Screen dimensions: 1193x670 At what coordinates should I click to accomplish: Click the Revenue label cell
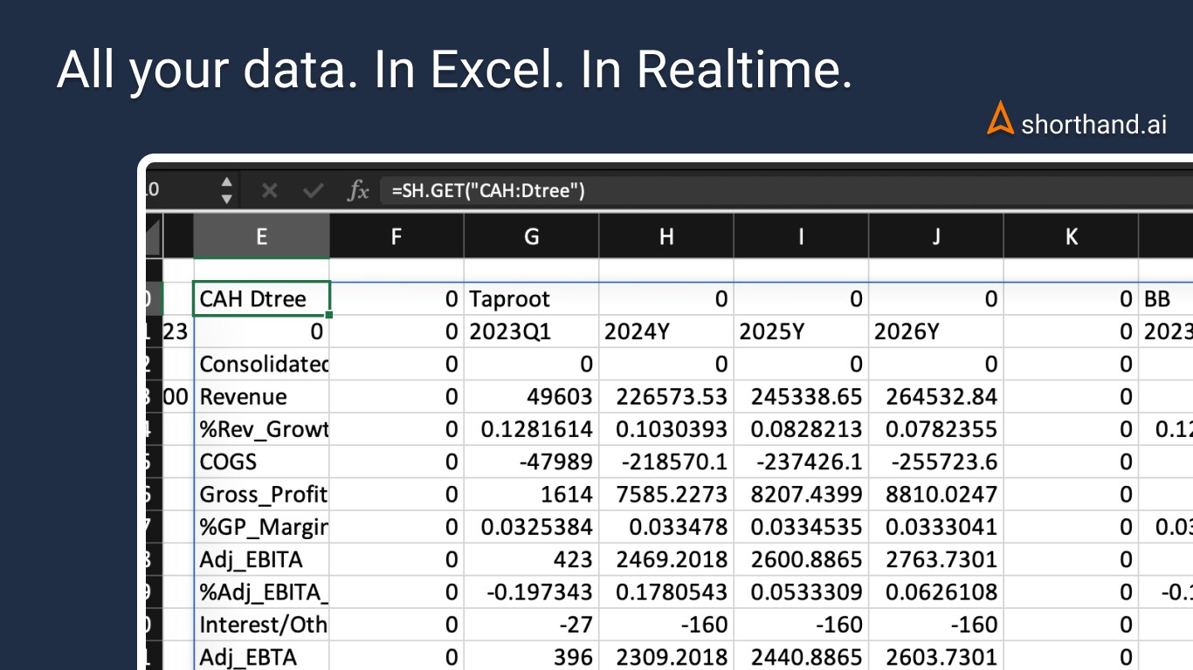[x=261, y=397]
